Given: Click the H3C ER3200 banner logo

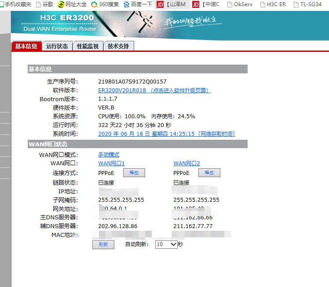Looking at the screenshot, I should point(67,18).
